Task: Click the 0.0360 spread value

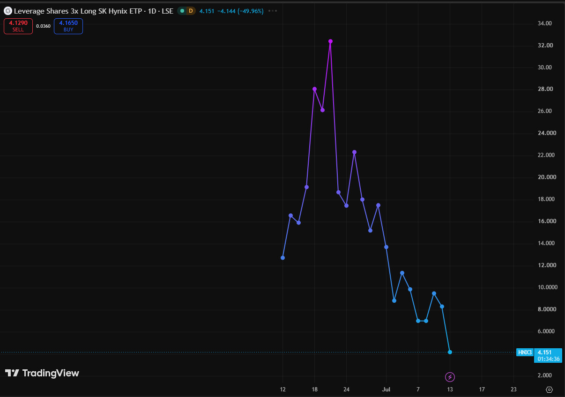Action: 43,26
